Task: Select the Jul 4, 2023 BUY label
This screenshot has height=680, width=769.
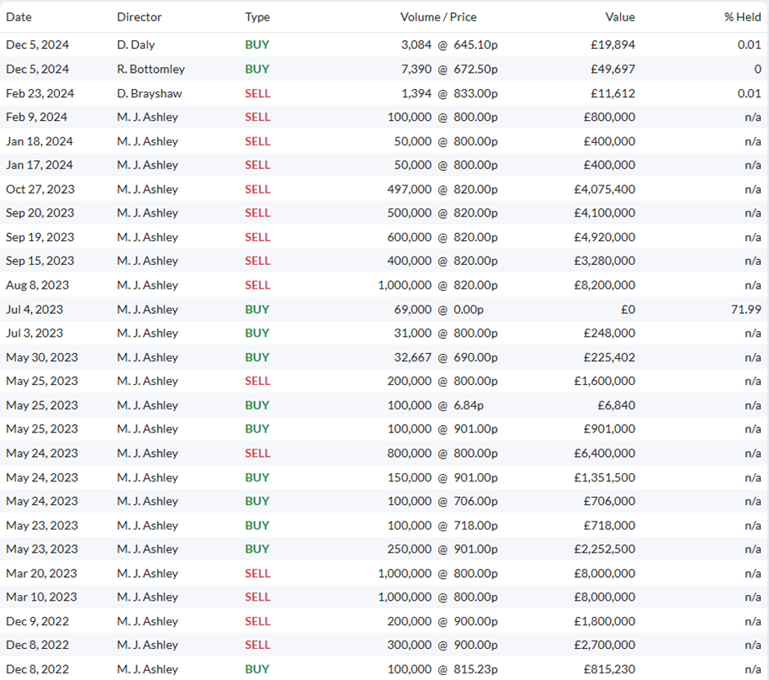Action: [x=257, y=309]
